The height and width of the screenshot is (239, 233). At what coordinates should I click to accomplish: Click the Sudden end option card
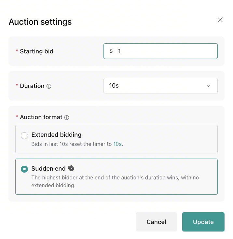click(116, 177)
